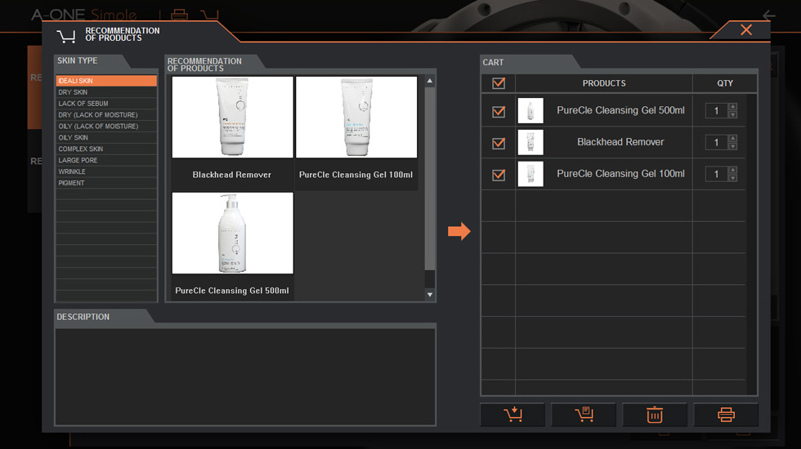The image size is (801, 449).
Task: Select DRY (LACK OF MOISTURE) skin type
Action: point(106,115)
